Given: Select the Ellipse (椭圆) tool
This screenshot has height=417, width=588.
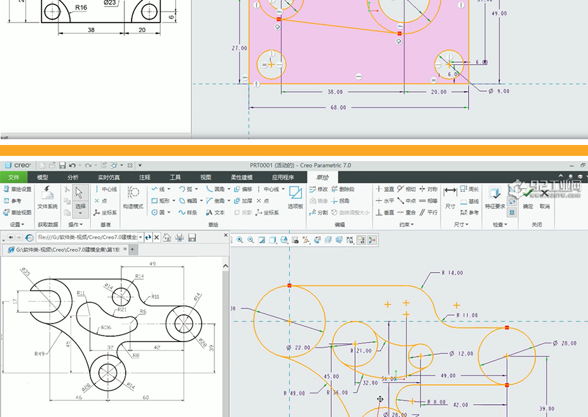Looking at the screenshot, I should [x=188, y=201].
